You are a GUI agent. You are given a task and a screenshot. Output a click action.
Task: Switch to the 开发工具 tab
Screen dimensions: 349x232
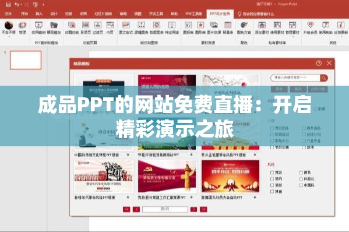(x=156, y=14)
